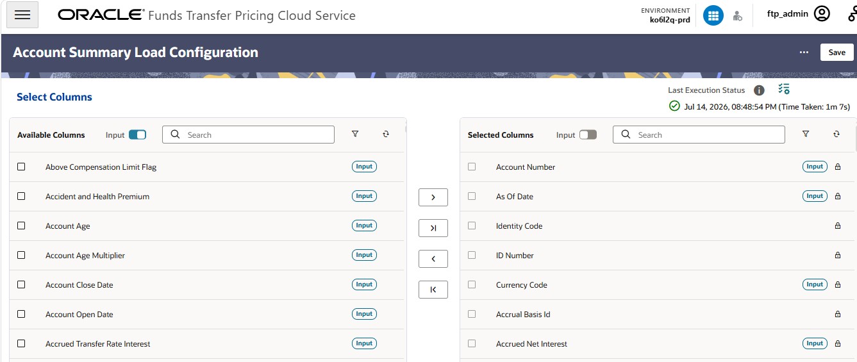The width and height of the screenshot is (857, 362).
Task: Check the ID Number checkbox
Action: coord(472,255)
